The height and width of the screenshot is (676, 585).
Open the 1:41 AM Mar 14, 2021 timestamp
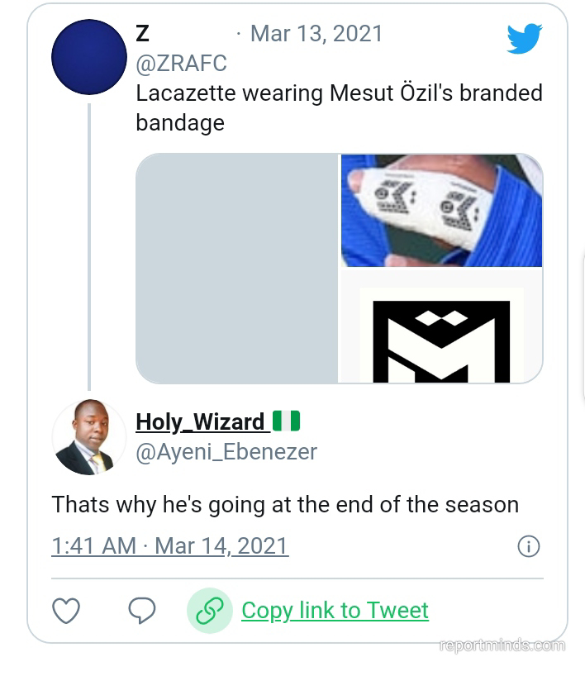point(169,546)
